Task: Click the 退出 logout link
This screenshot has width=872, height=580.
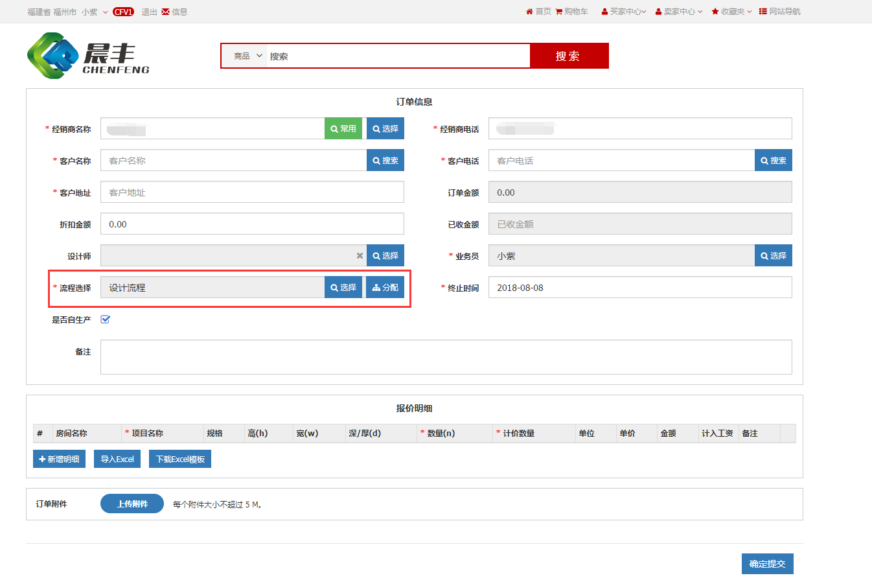Action: pyautogui.click(x=149, y=12)
